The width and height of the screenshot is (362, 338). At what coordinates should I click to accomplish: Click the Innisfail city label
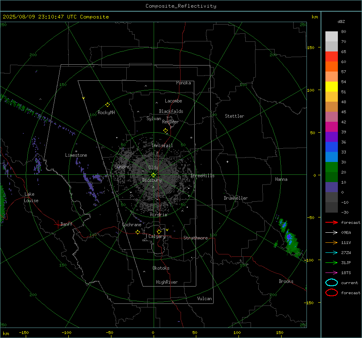162,145
